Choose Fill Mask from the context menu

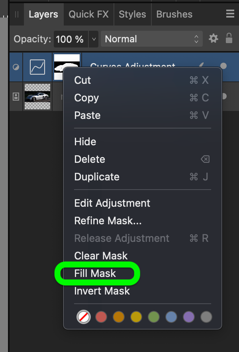pos(95,273)
